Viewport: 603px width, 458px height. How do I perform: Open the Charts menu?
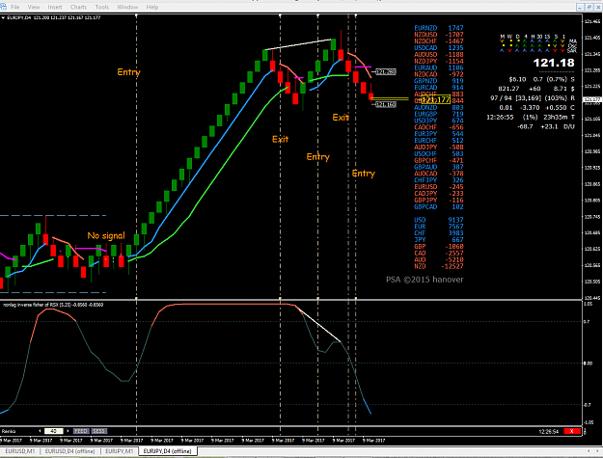coord(78,7)
